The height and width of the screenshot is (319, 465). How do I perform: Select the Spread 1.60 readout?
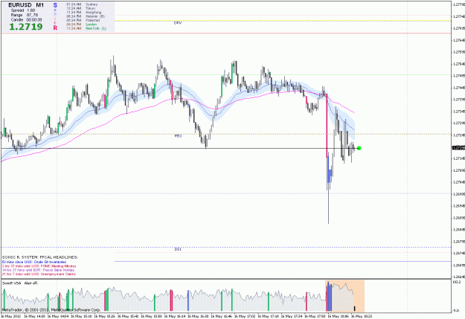point(23,10)
